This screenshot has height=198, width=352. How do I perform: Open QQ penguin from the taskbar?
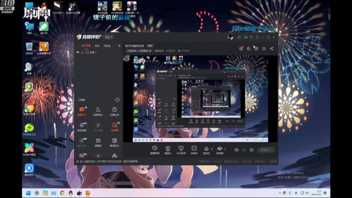(71, 193)
